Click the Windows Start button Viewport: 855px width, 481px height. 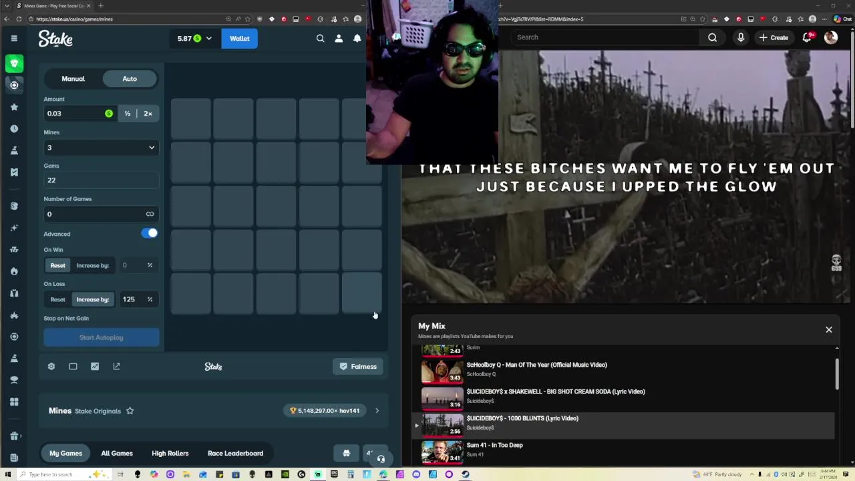[7, 474]
